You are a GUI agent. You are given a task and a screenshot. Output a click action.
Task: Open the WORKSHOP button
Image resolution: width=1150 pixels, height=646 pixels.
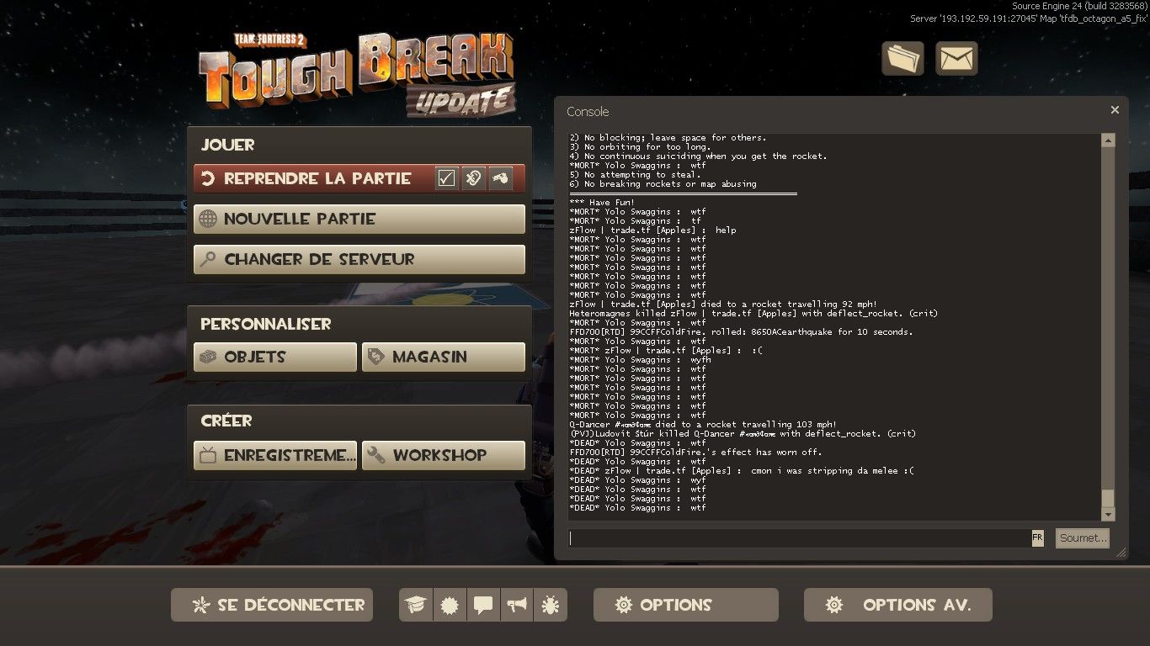coord(443,455)
